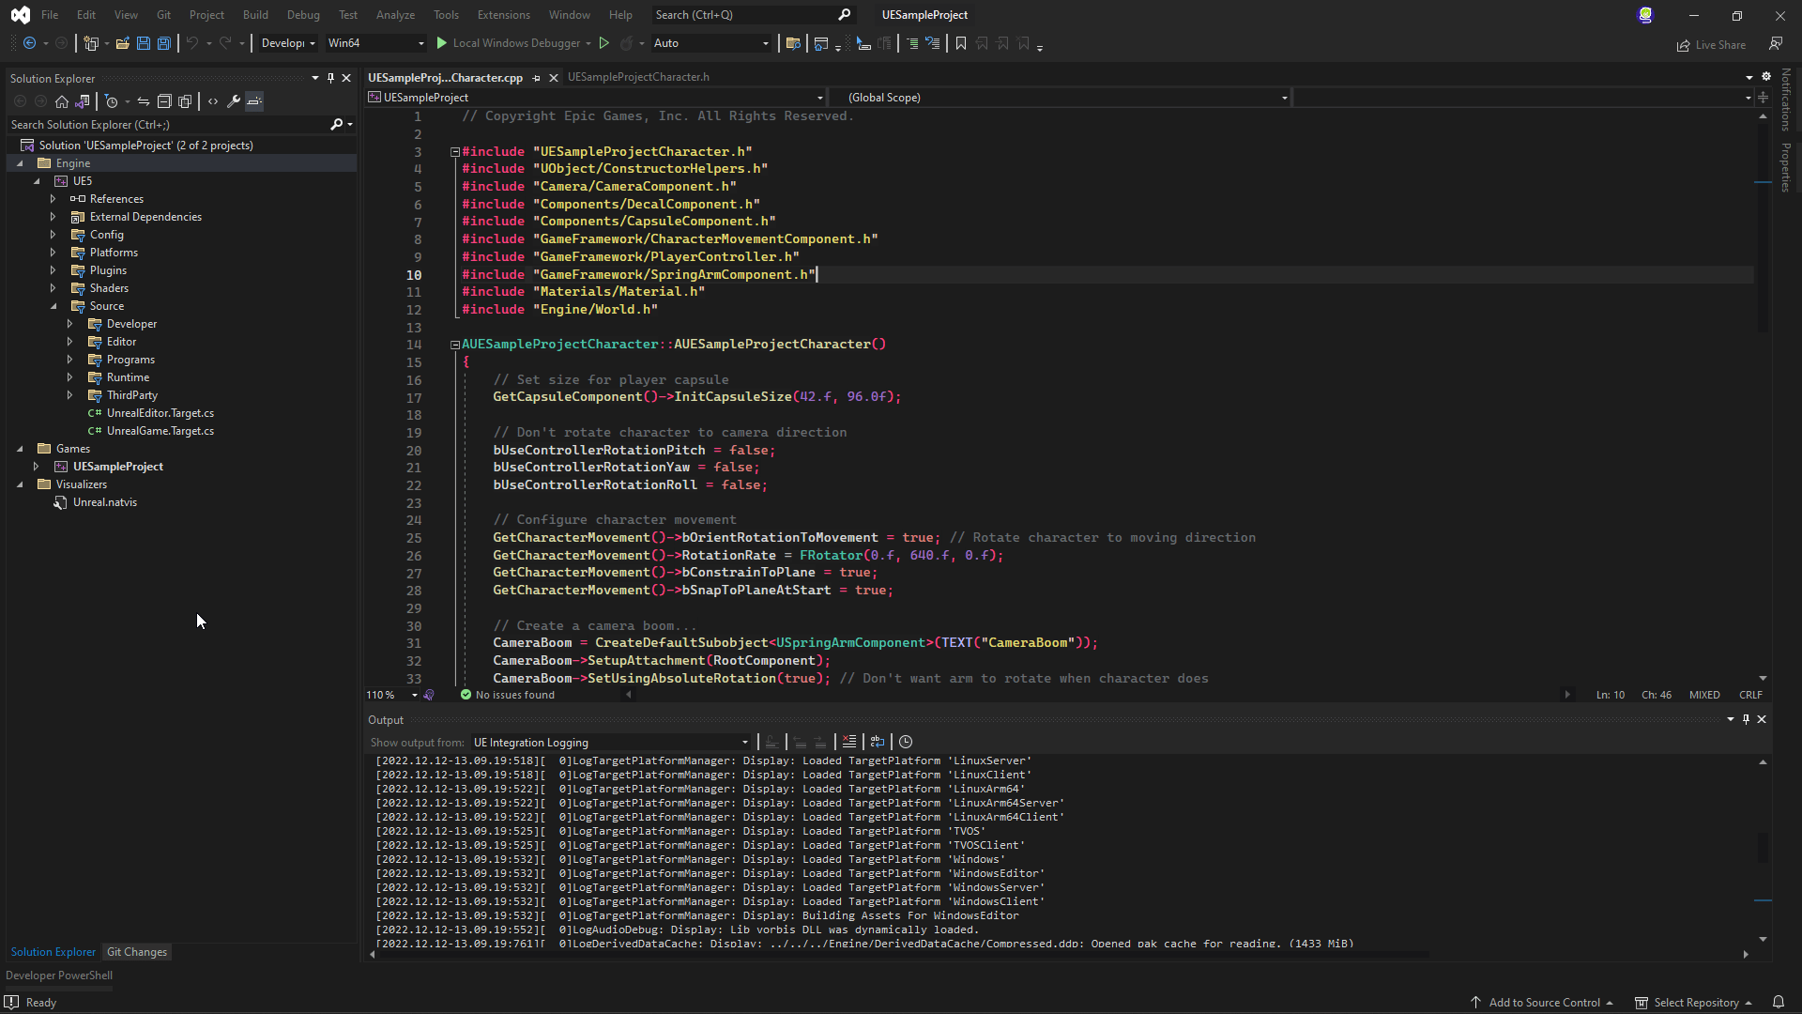The width and height of the screenshot is (1802, 1014).
Task: Start a Live Share session
Action: click(x=1712, y=44)
